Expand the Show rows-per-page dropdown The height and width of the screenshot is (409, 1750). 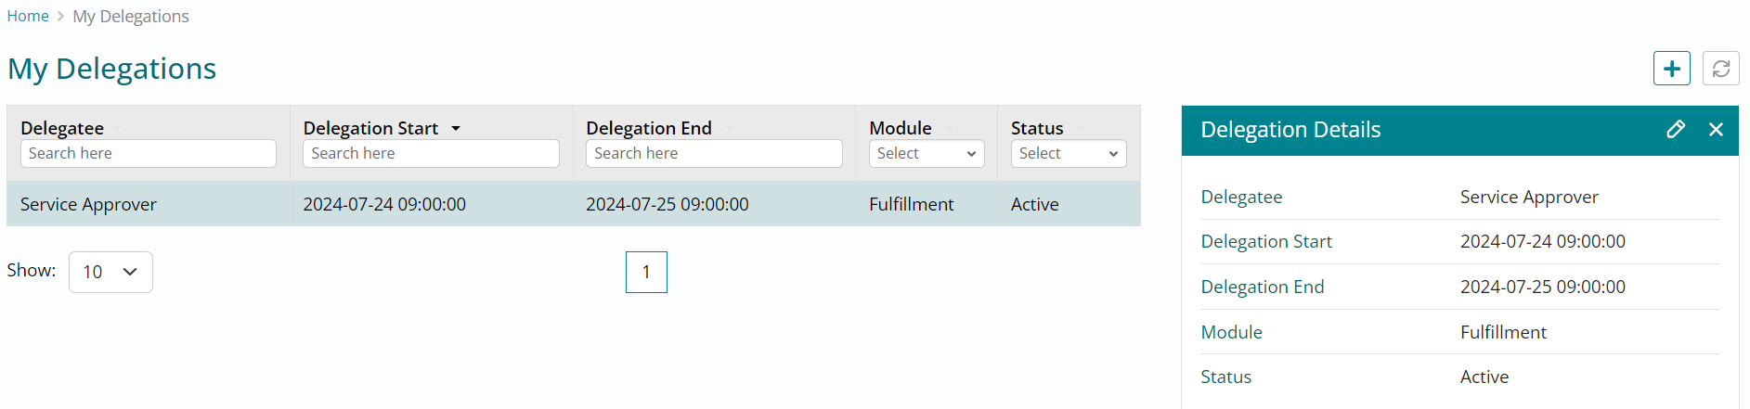[x=110, y=272]
